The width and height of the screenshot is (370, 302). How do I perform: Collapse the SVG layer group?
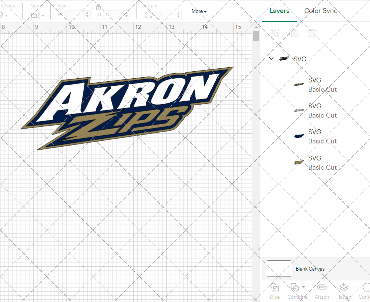271,58
